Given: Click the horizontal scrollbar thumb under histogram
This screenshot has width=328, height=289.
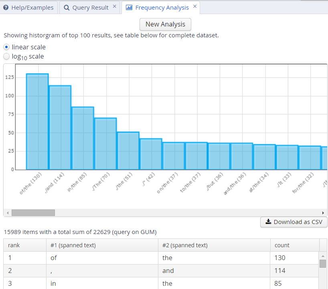Looking at the screenshot, I should point(33,213).
